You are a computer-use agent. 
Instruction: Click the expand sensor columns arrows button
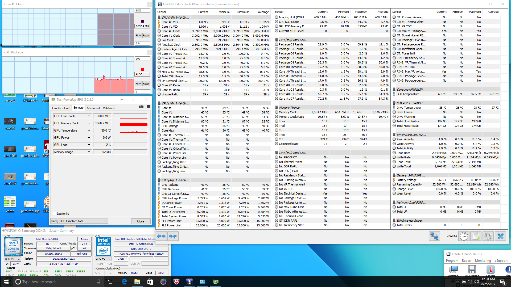[161, 236]
